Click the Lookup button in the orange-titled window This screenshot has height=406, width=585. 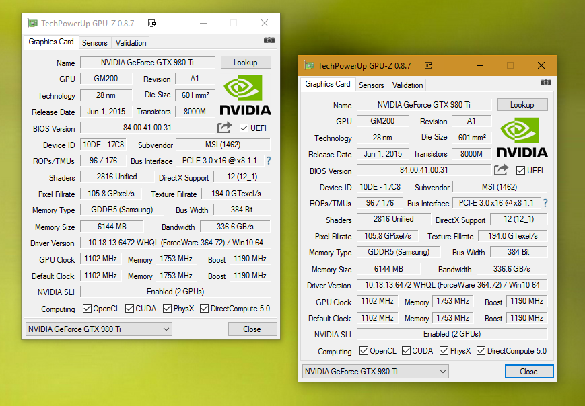(x=522, y=105)
